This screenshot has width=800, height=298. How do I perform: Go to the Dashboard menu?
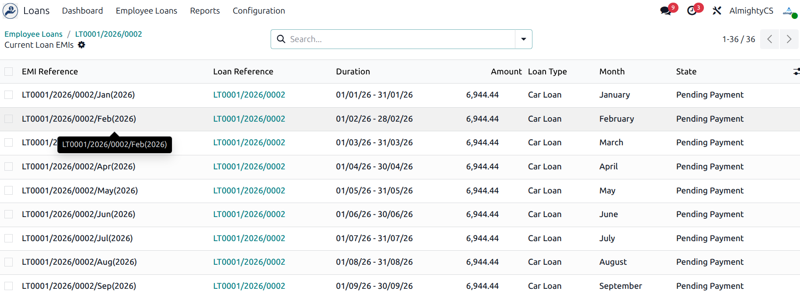point(82,11)
